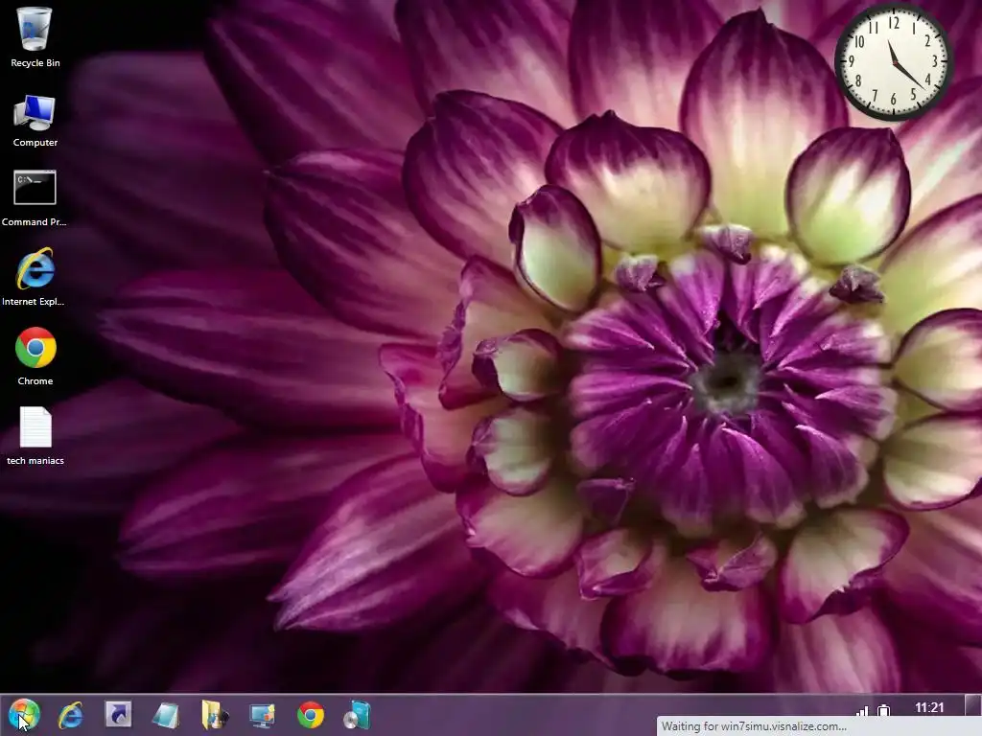The width and height of the screenshot is (982, 736).
Task: Click the disc and box icon in taskbar
Action: coord(358,715)
